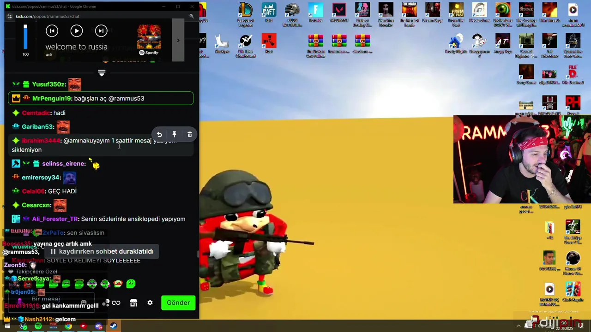This screenshot has width=591, height=332.
Task: Open Yusuf350z's chat profile
Action: pyautogui.click(x=48, y=84)
